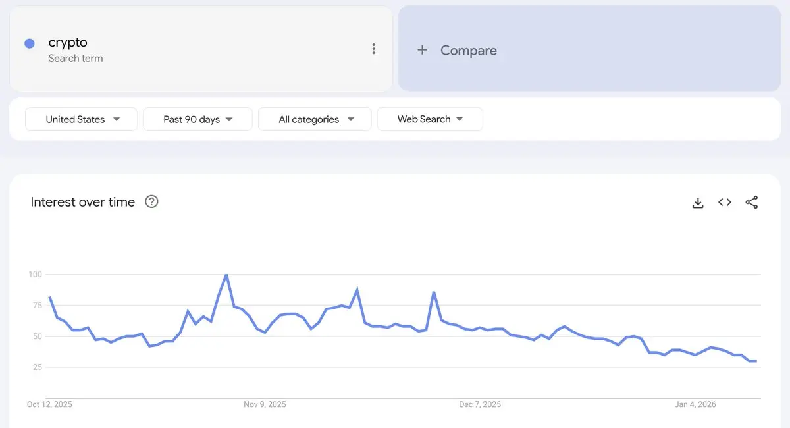
Task: Share the interest over time chart
Action: [x=752, y=203]
